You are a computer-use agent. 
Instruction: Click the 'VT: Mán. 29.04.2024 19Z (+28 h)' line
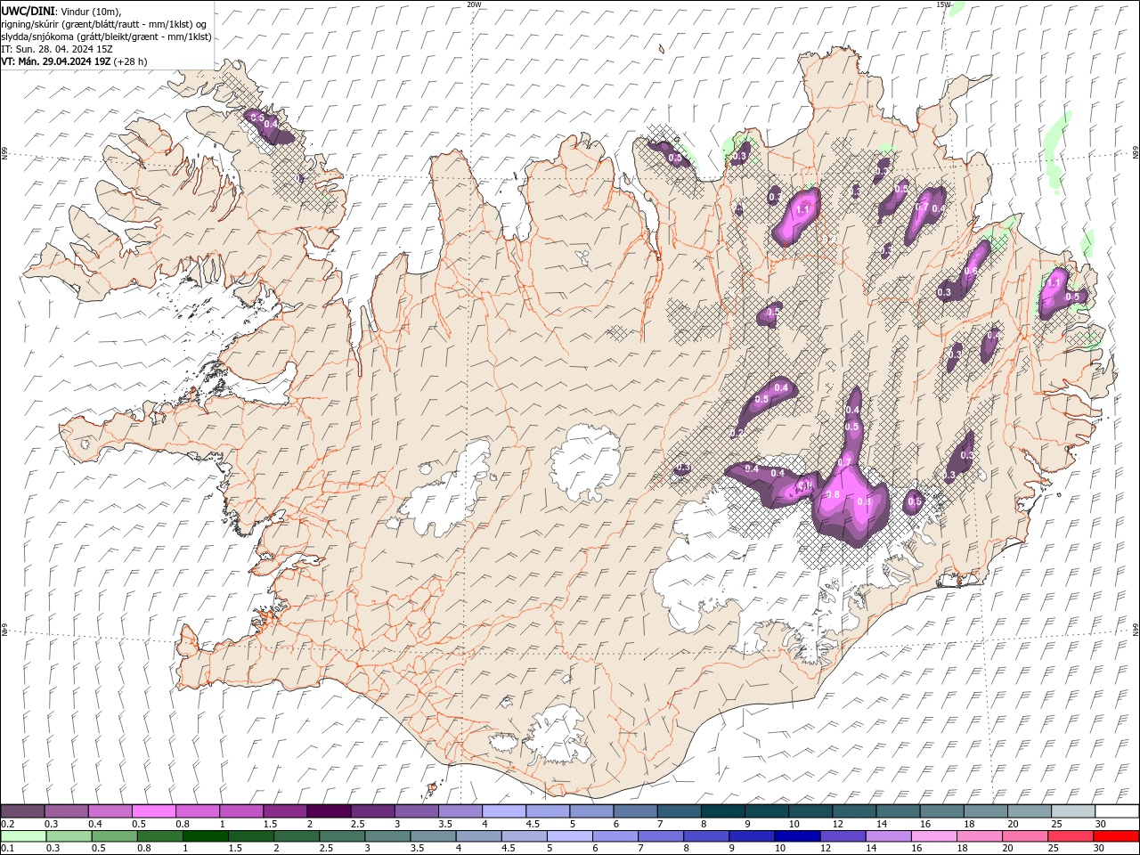[x=74, y=61]
